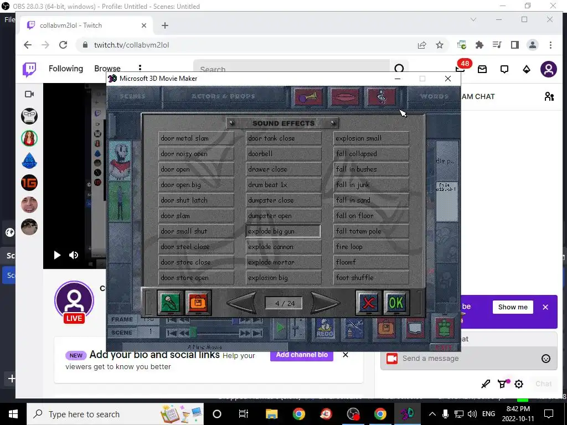
Task: Open the Scenes tab in Movie Maker
Action: click(133, 96)
